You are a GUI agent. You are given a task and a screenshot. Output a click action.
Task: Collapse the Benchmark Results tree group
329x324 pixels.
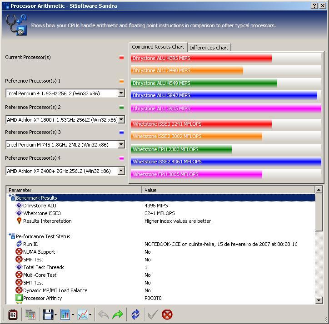tap(12, 197)
